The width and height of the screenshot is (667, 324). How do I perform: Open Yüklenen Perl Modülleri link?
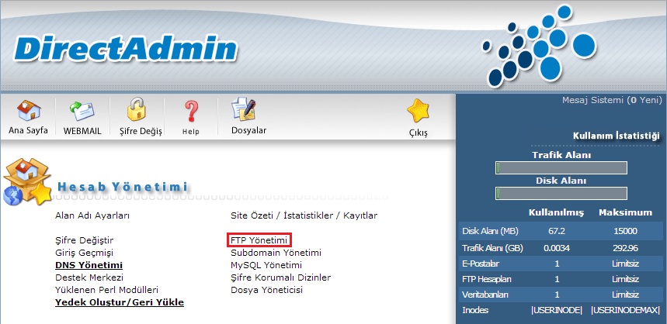pyautogui.click(x=107, y=290)
